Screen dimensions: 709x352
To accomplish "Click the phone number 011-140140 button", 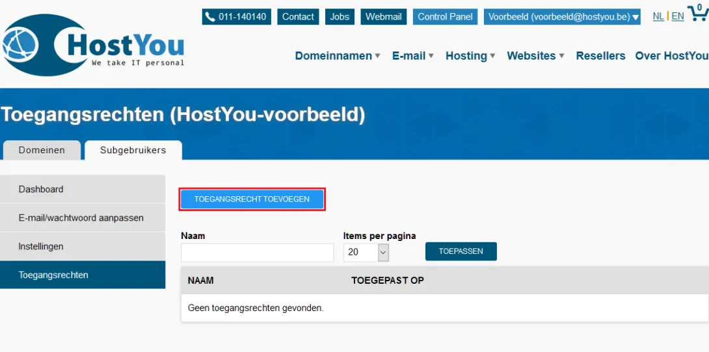I will tap(236, 17).
